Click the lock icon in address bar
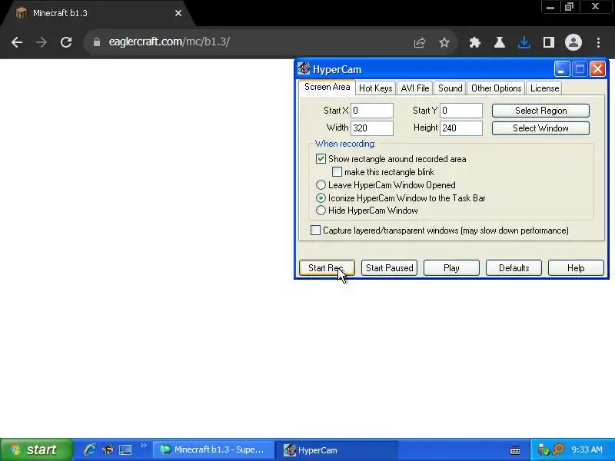The height and width of the screenshot is (461, 615). pyautogui.click(x=97, y=42)
